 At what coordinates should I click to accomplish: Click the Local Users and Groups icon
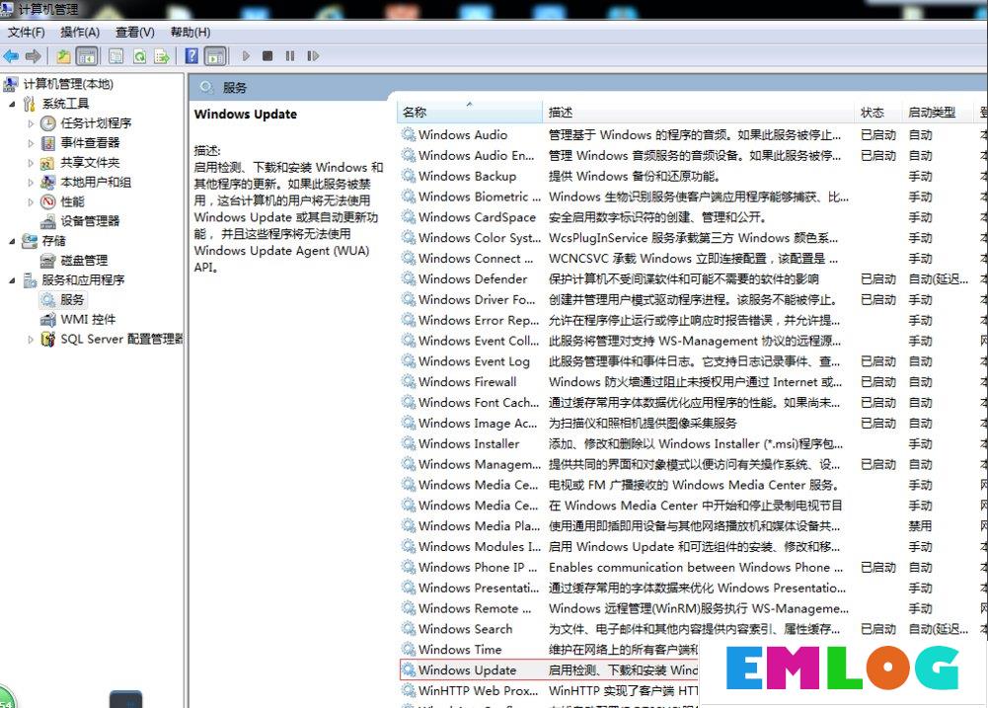pos(48,183)
